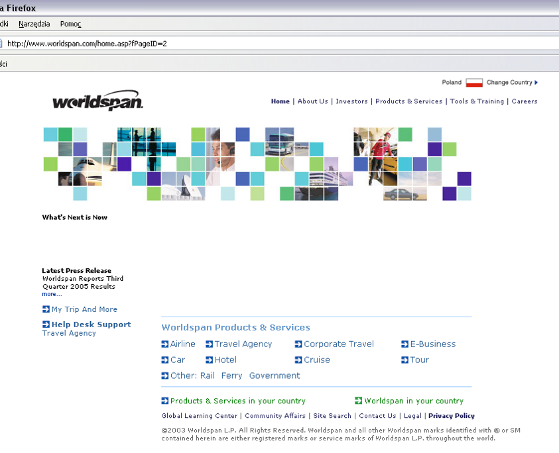Click the 'What's Next is Now' text
The height and width of the screenshot is (453, 559).
point(74,217)
